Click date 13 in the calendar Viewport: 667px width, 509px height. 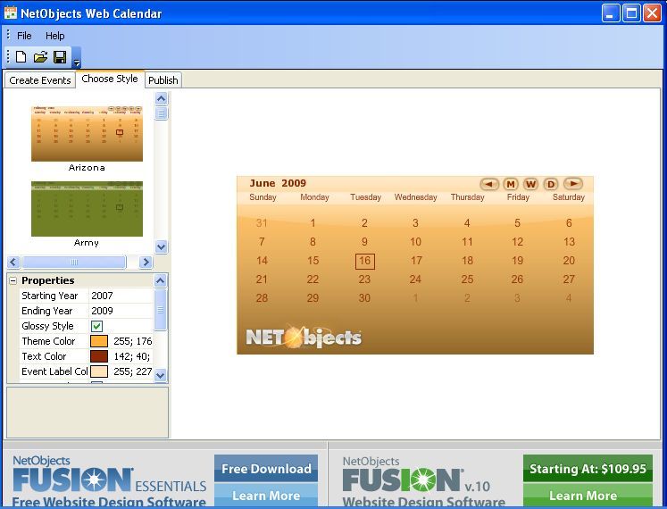click(569, 242)
